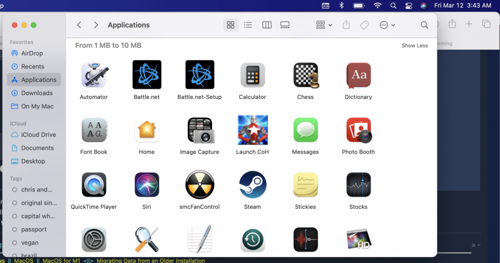Image resolution: width=500 pixels, height=263 pixels.
Task: Open the Launch CoH app icon
Action: (x=252, y=129)
